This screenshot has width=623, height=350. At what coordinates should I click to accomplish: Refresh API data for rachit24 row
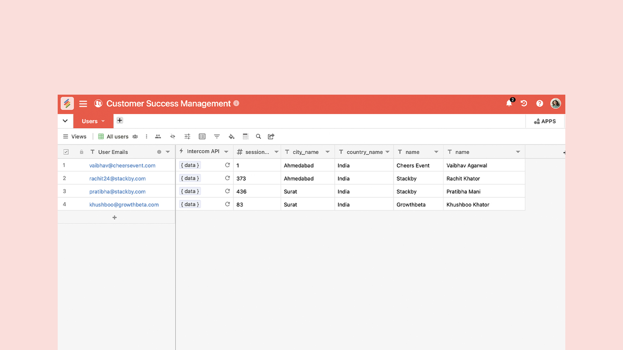[228, 178]
